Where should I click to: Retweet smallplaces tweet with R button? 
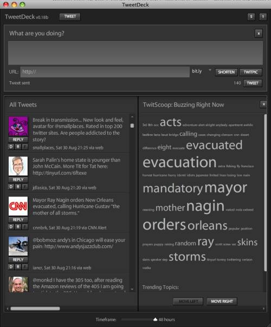18,147
